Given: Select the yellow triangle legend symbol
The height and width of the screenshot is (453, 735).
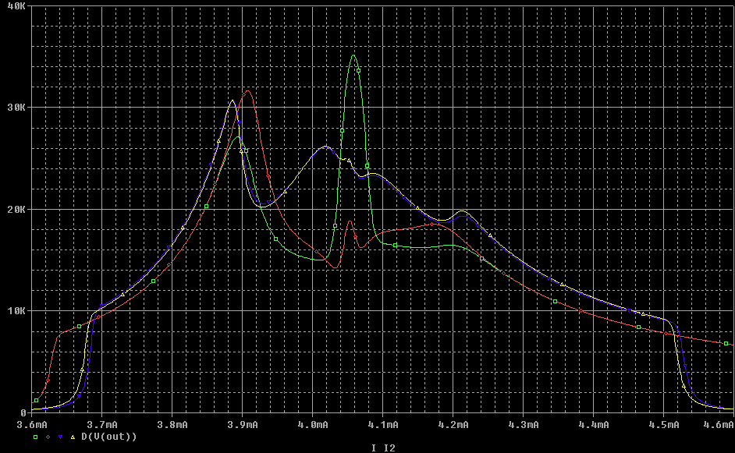Looking at the screenshot, I should [73, 437].
